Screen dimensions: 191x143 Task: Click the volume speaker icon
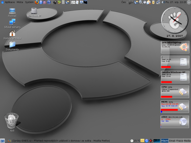tap(163, 2)
